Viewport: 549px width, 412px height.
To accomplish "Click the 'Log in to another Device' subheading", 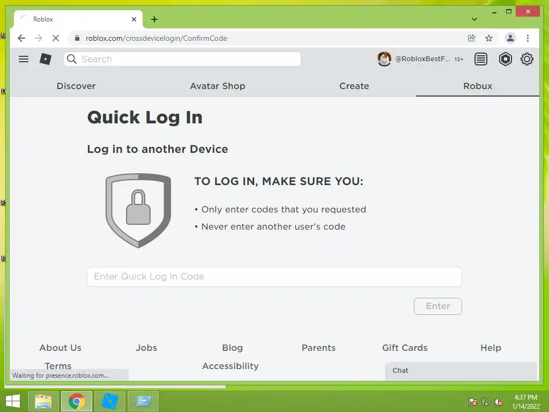I will pos(158,149).
